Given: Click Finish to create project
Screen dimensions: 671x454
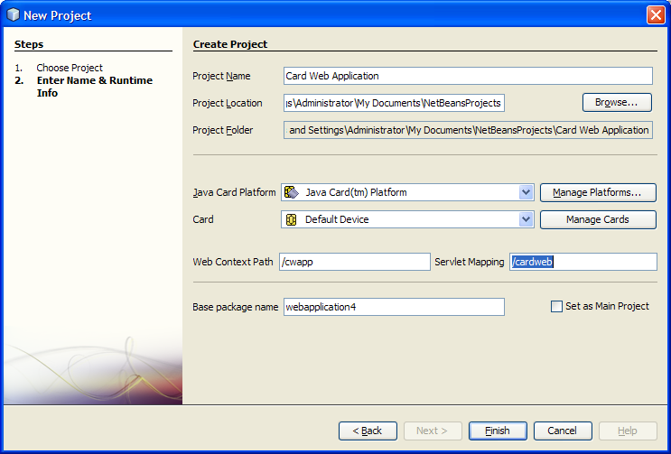Looking at the screenshot, I should point(498,431).
